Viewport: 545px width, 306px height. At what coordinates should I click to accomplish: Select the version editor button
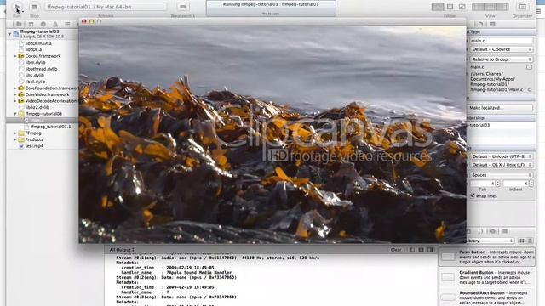(462, 7)
